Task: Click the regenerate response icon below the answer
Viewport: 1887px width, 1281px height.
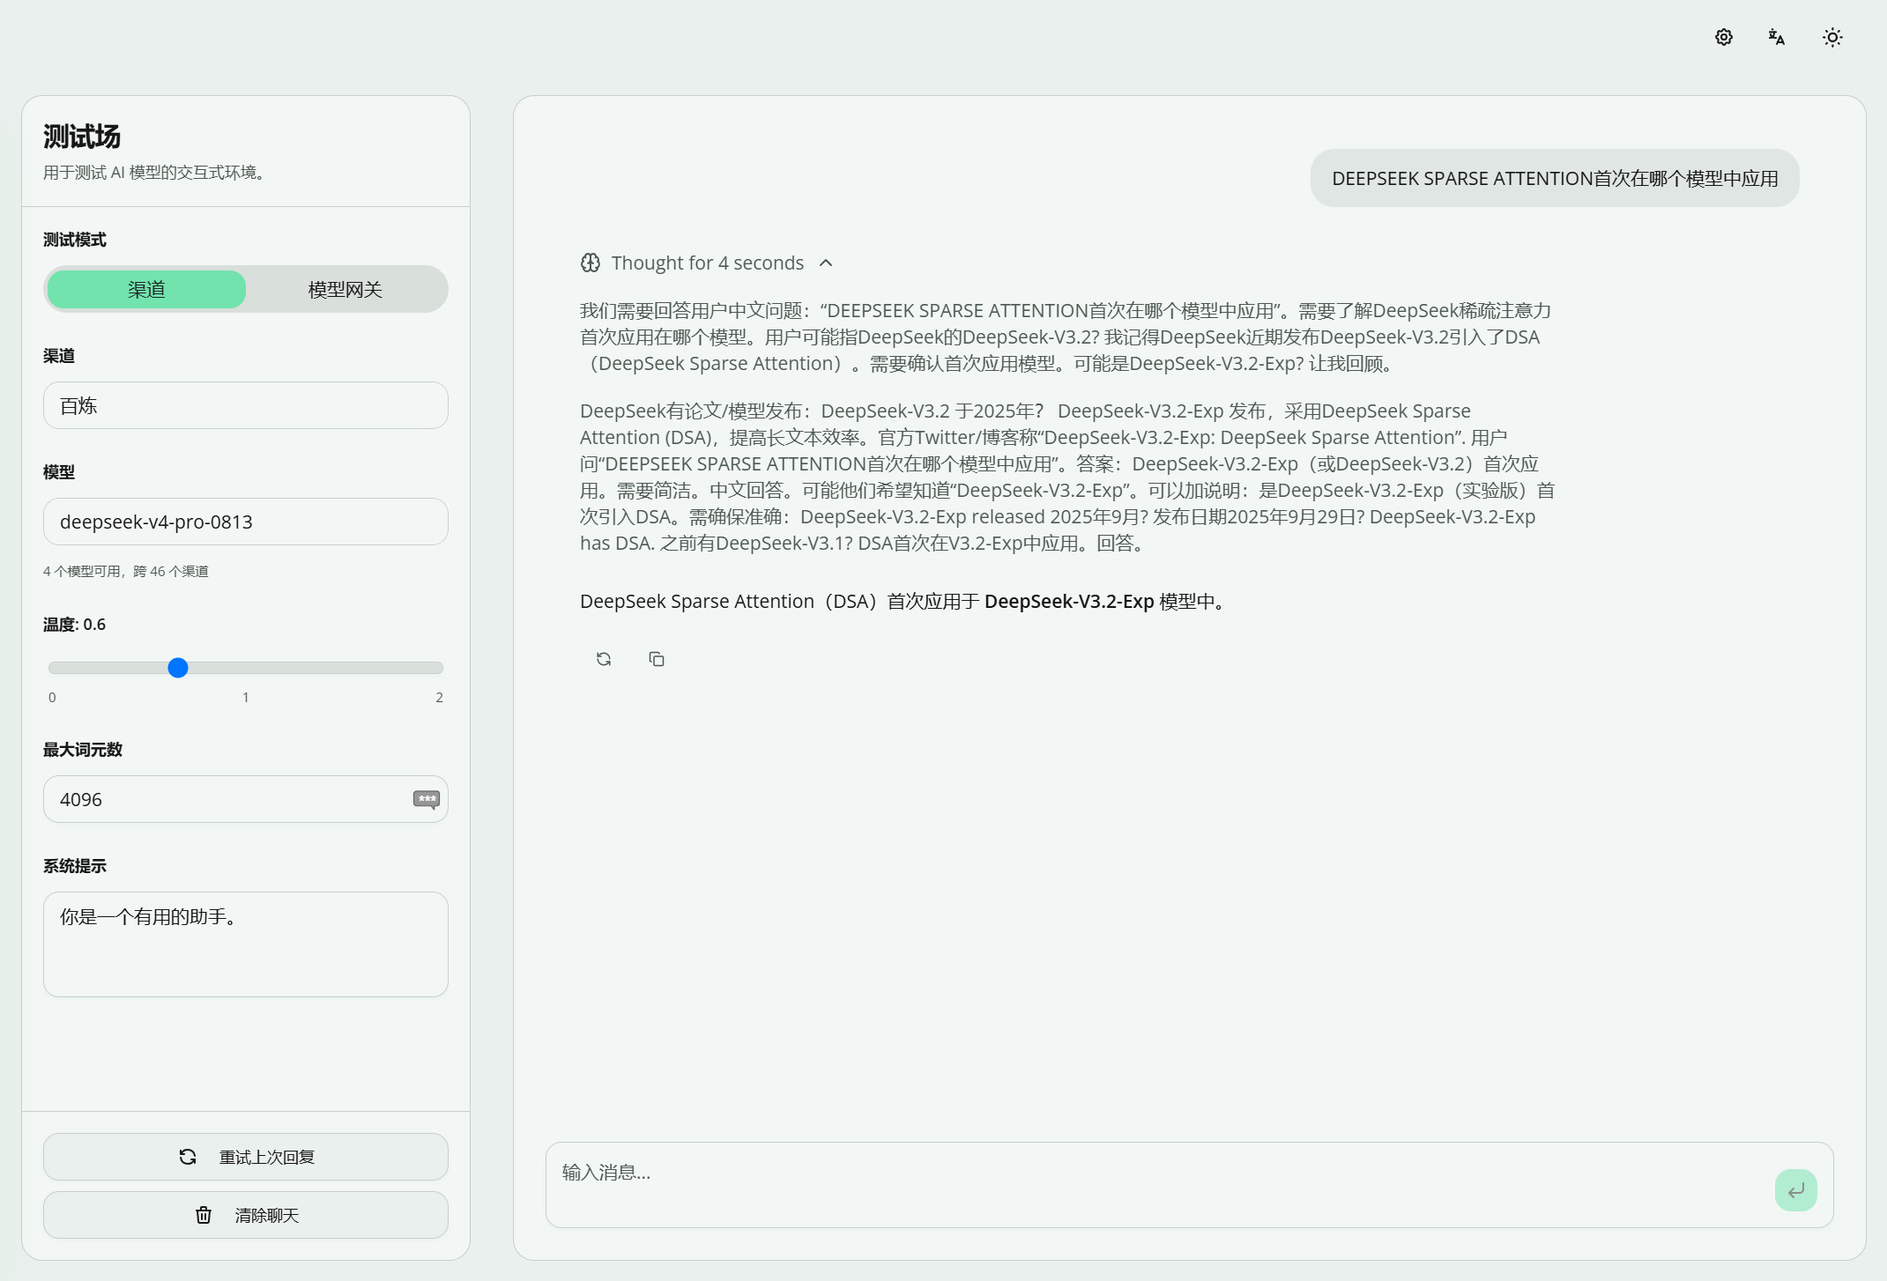Action: 604,659
